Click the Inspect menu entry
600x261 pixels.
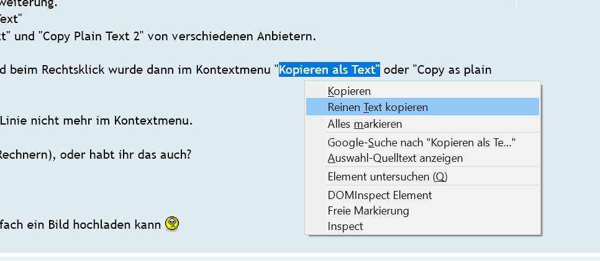tap(345, 226)
